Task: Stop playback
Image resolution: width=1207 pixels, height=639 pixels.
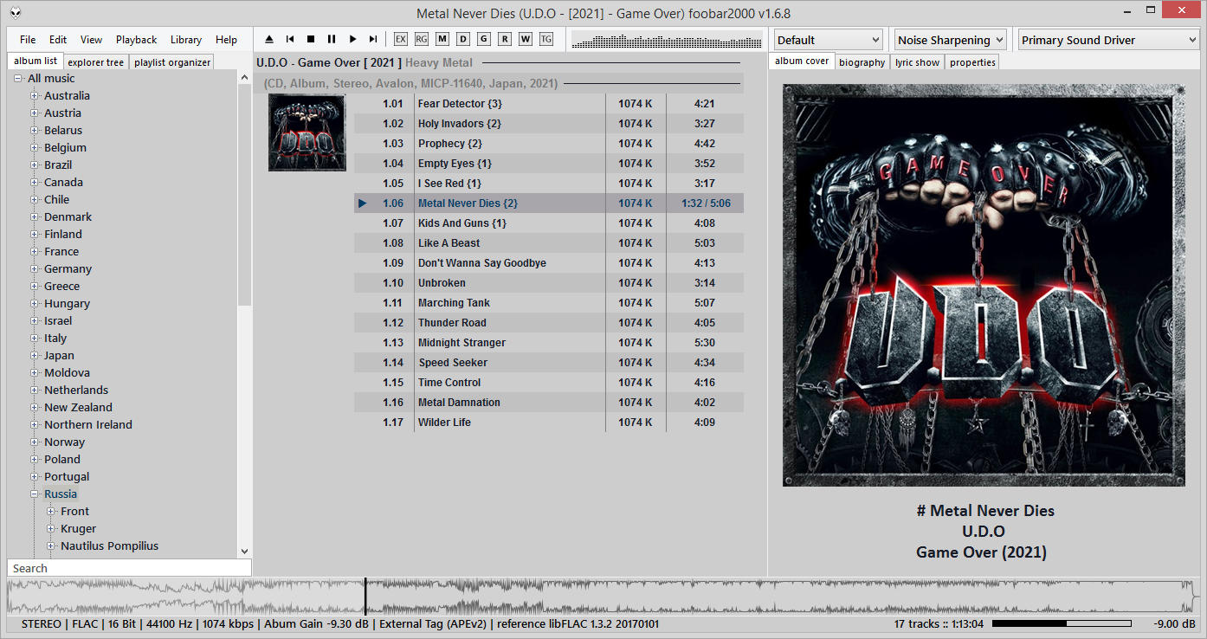Action: pyautogui.click(x=311, y=39)
